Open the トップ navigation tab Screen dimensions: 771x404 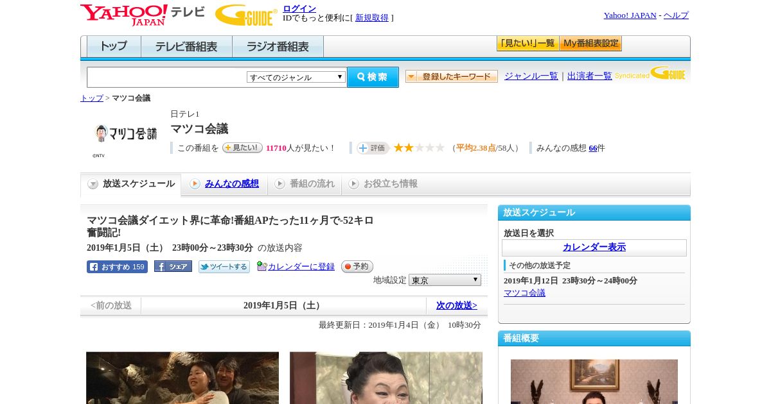tap(114, 46)
